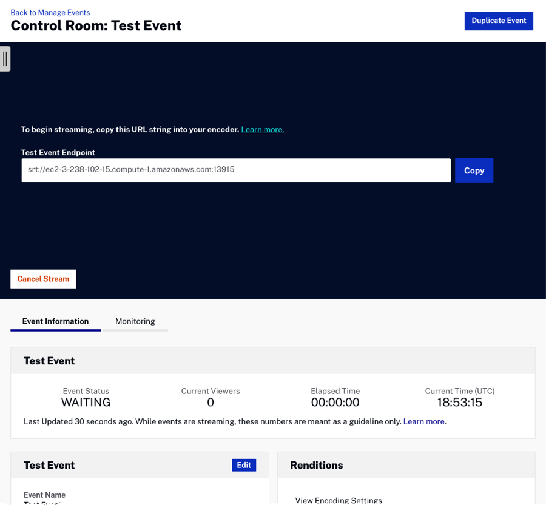Click the Control Room: Test Event page title
Image resolution: width=546 pixels, height=505 pixels.
click(x=96, y=26)
